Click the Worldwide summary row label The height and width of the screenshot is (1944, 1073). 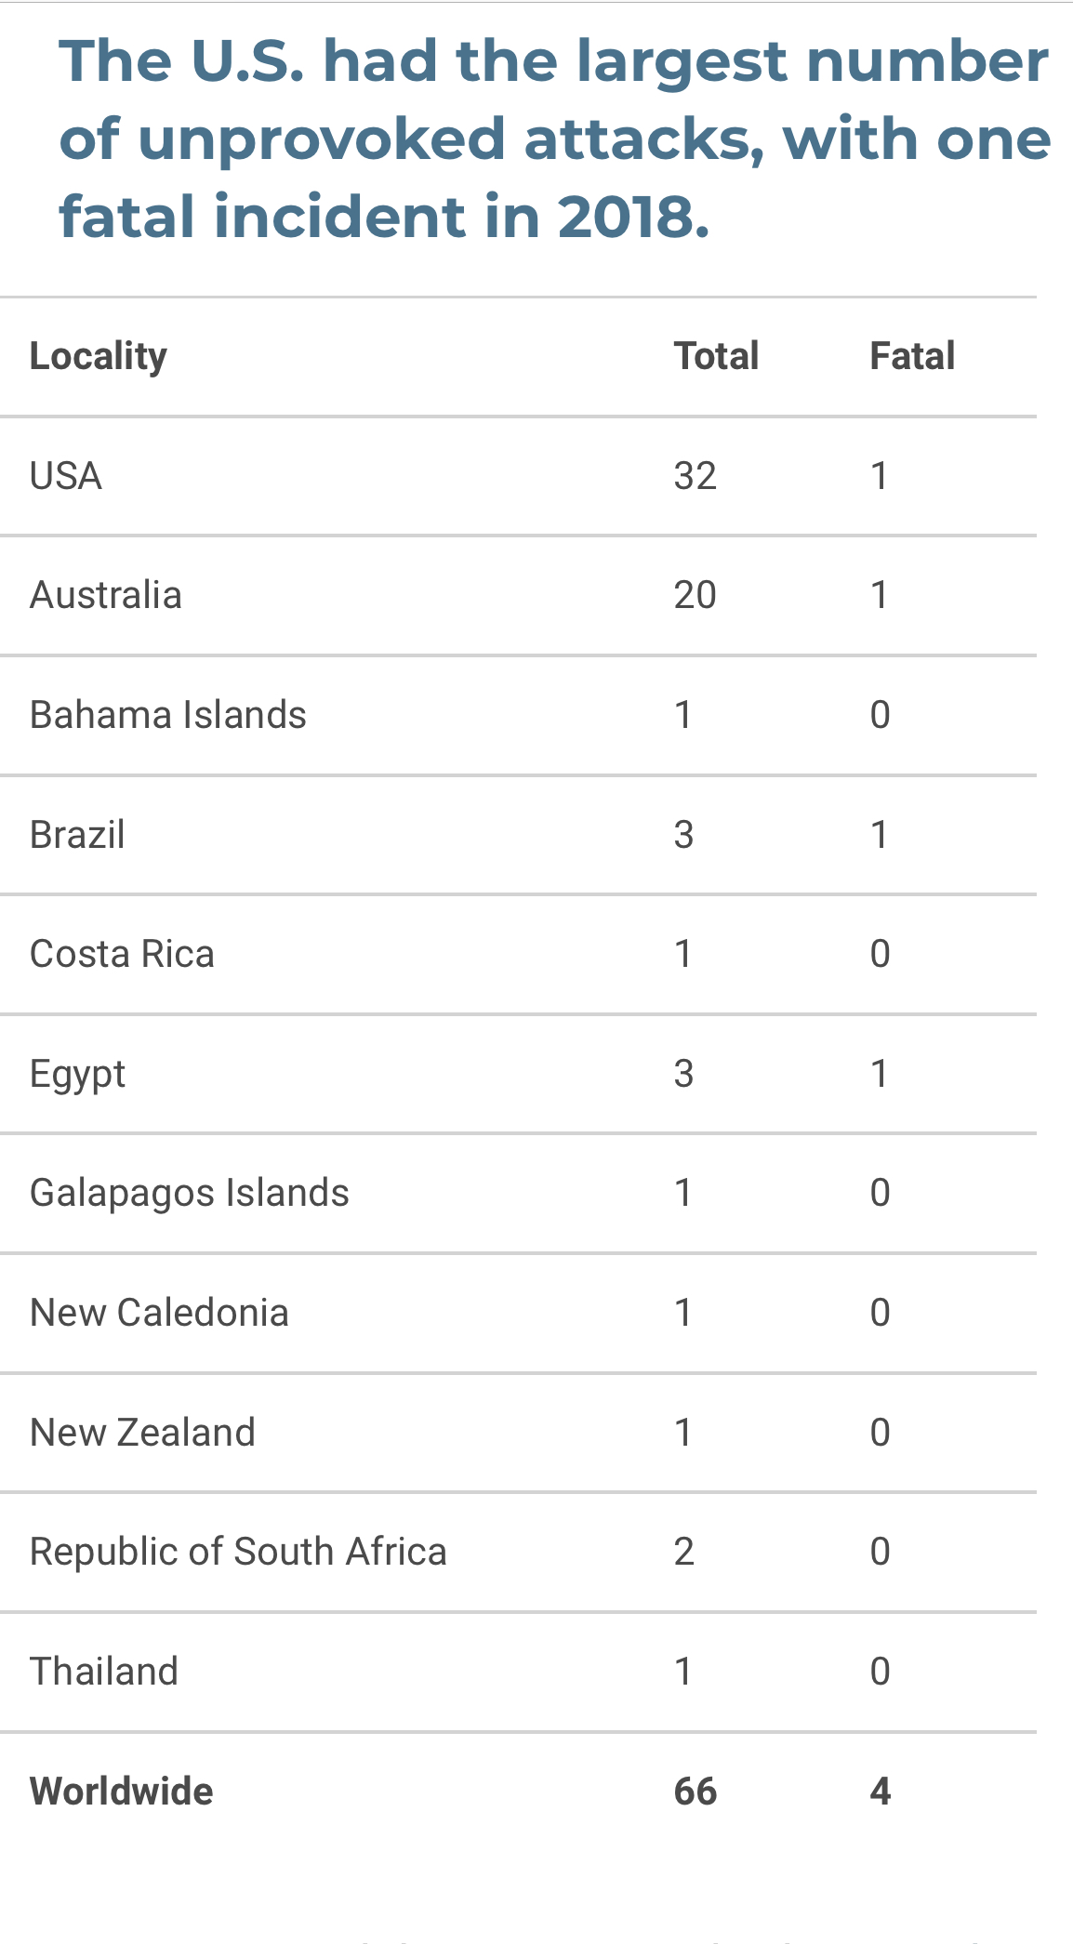tap(122, 1792)
